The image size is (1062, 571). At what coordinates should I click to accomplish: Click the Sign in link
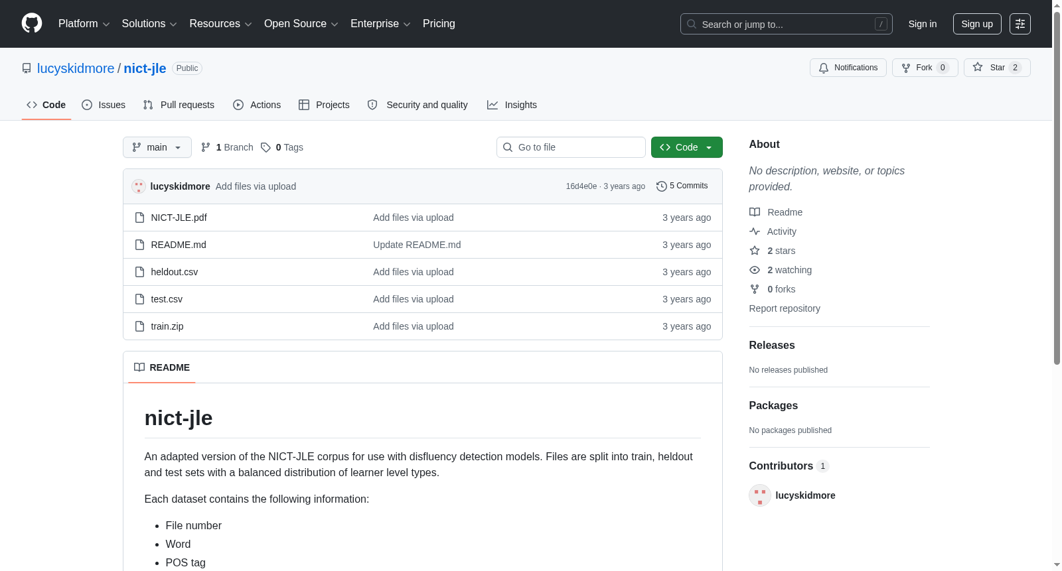click(923, 24)
